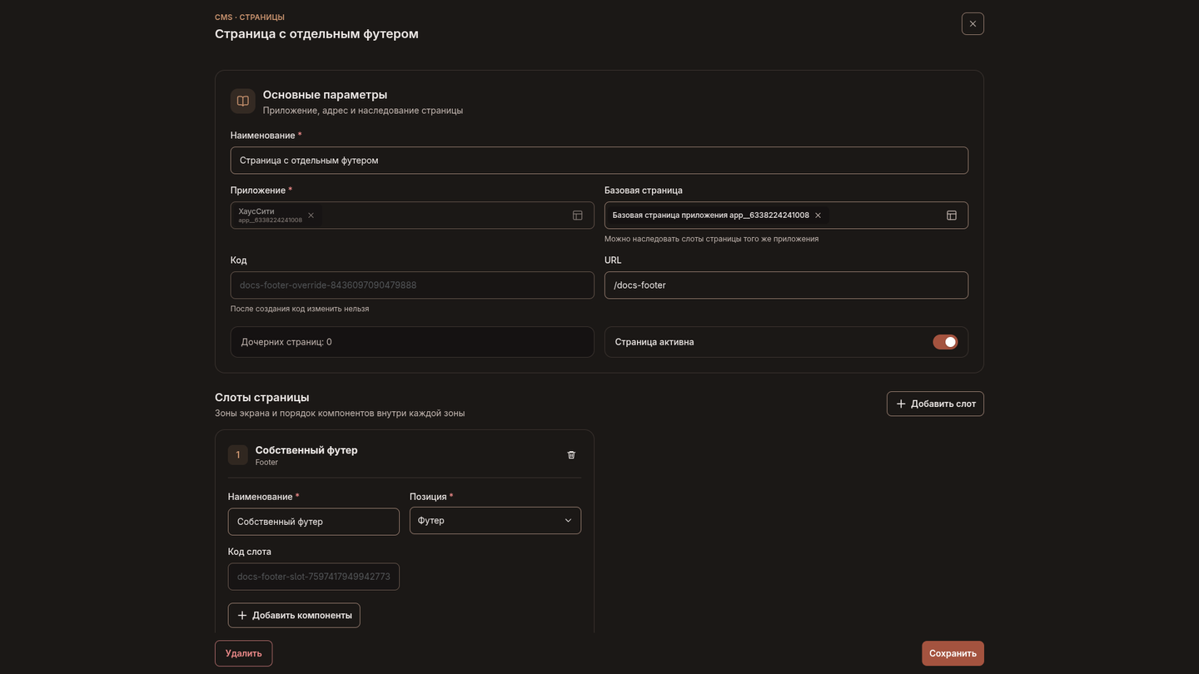The height and width of the screenshot is (674, 1199).
Task: Click the CMS · СТРАНИЦЫ breadcrumb text
Action: pos(250,17)
